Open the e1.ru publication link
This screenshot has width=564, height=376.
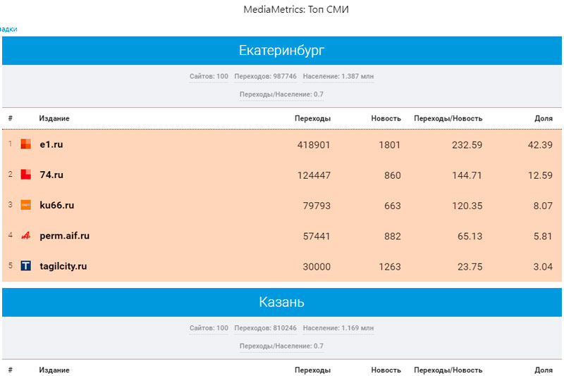tap(51, 144)
